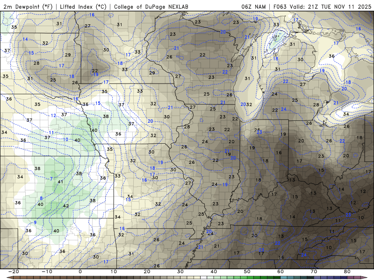This screenshot has width=374, height=280.
Task: Click the blue "14" lifted index contour label
Action: click(25, 39)
